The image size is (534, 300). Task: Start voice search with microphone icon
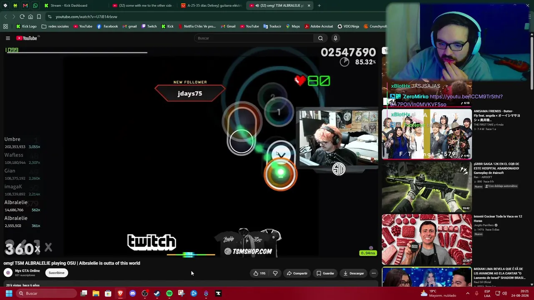click(335, 38)
